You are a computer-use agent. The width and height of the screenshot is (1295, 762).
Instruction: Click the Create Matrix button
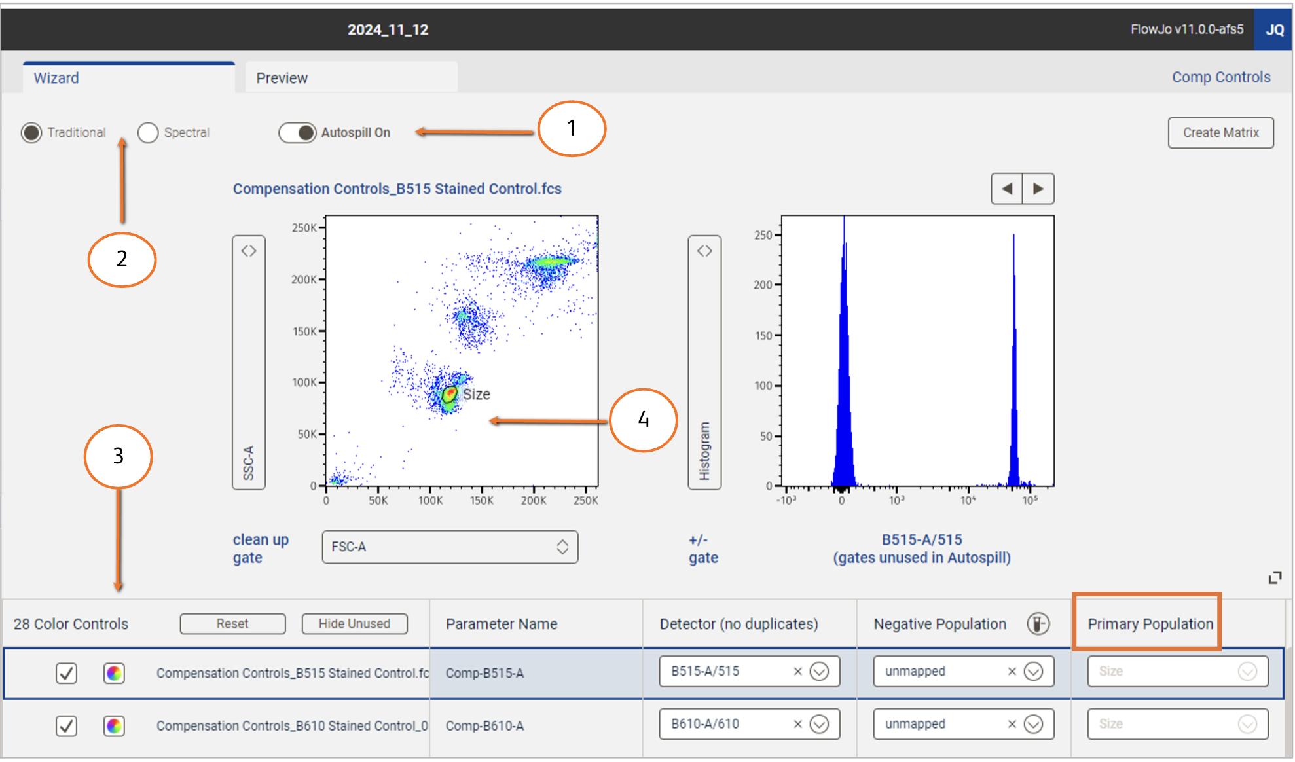point(1220,133)
